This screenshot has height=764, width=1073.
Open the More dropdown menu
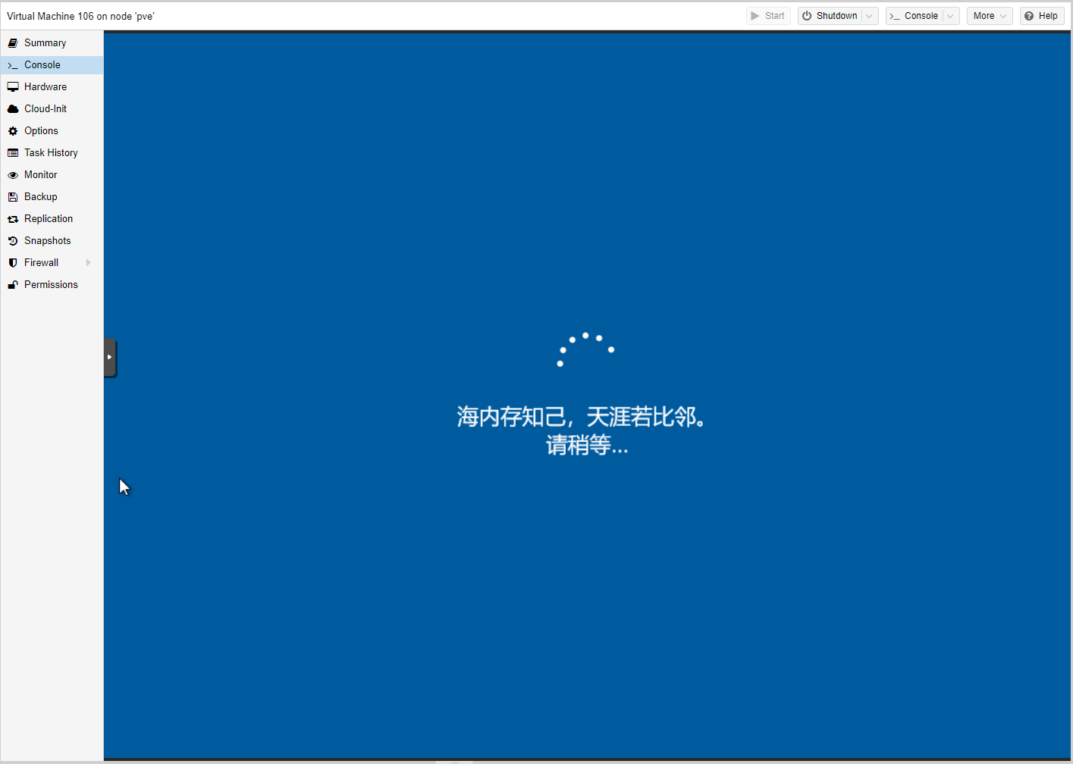[x=990, y=16]
